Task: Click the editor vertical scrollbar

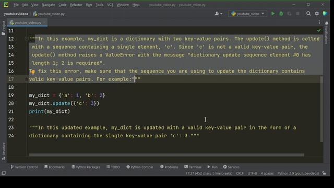Action: click(x=321, y=109)
